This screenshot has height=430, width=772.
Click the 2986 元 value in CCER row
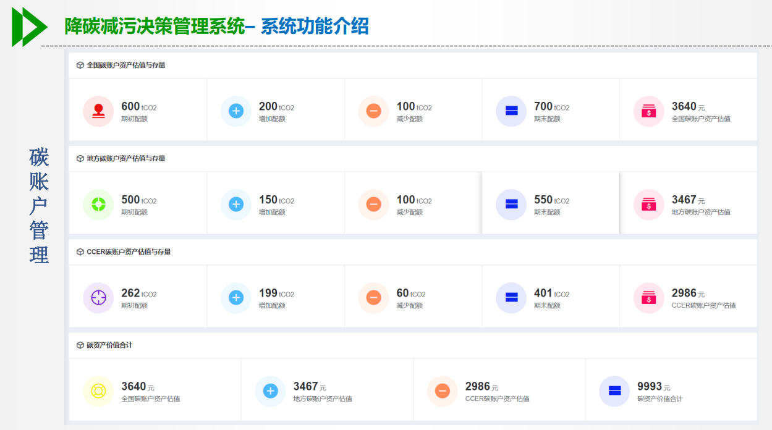689,293
